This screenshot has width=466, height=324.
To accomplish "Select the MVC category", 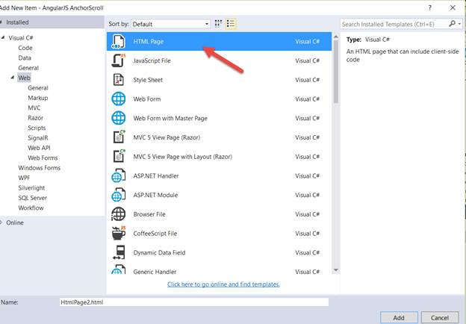I will click(x=34, y=108).
